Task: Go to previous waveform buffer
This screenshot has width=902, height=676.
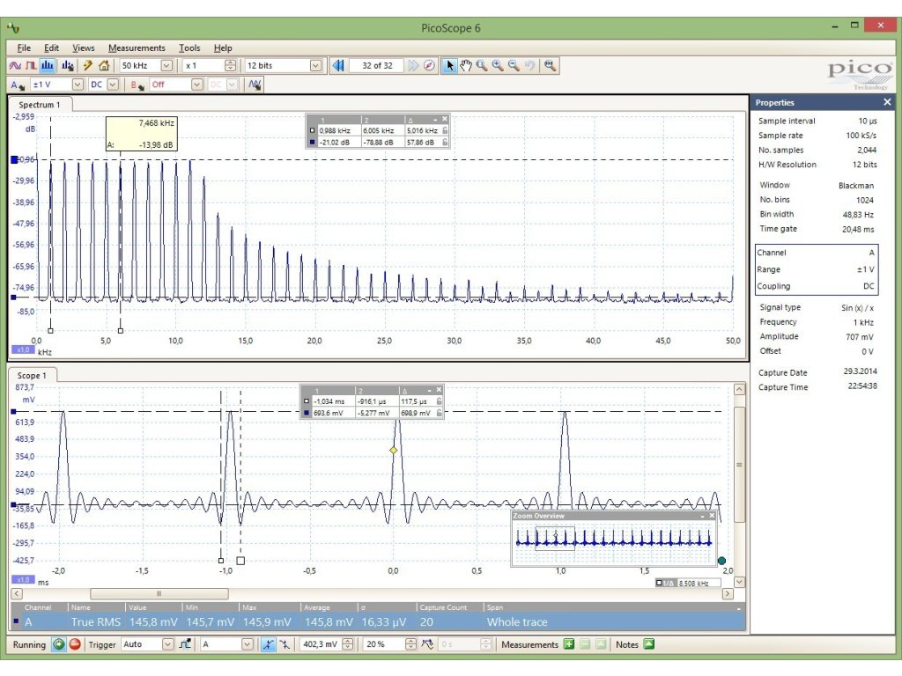Action: (x=338, y=65)
